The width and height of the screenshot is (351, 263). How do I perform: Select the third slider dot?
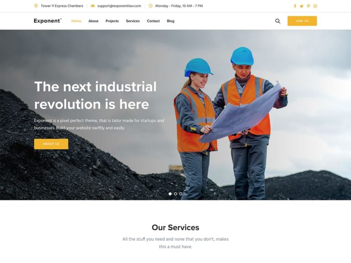pos(181,194)
